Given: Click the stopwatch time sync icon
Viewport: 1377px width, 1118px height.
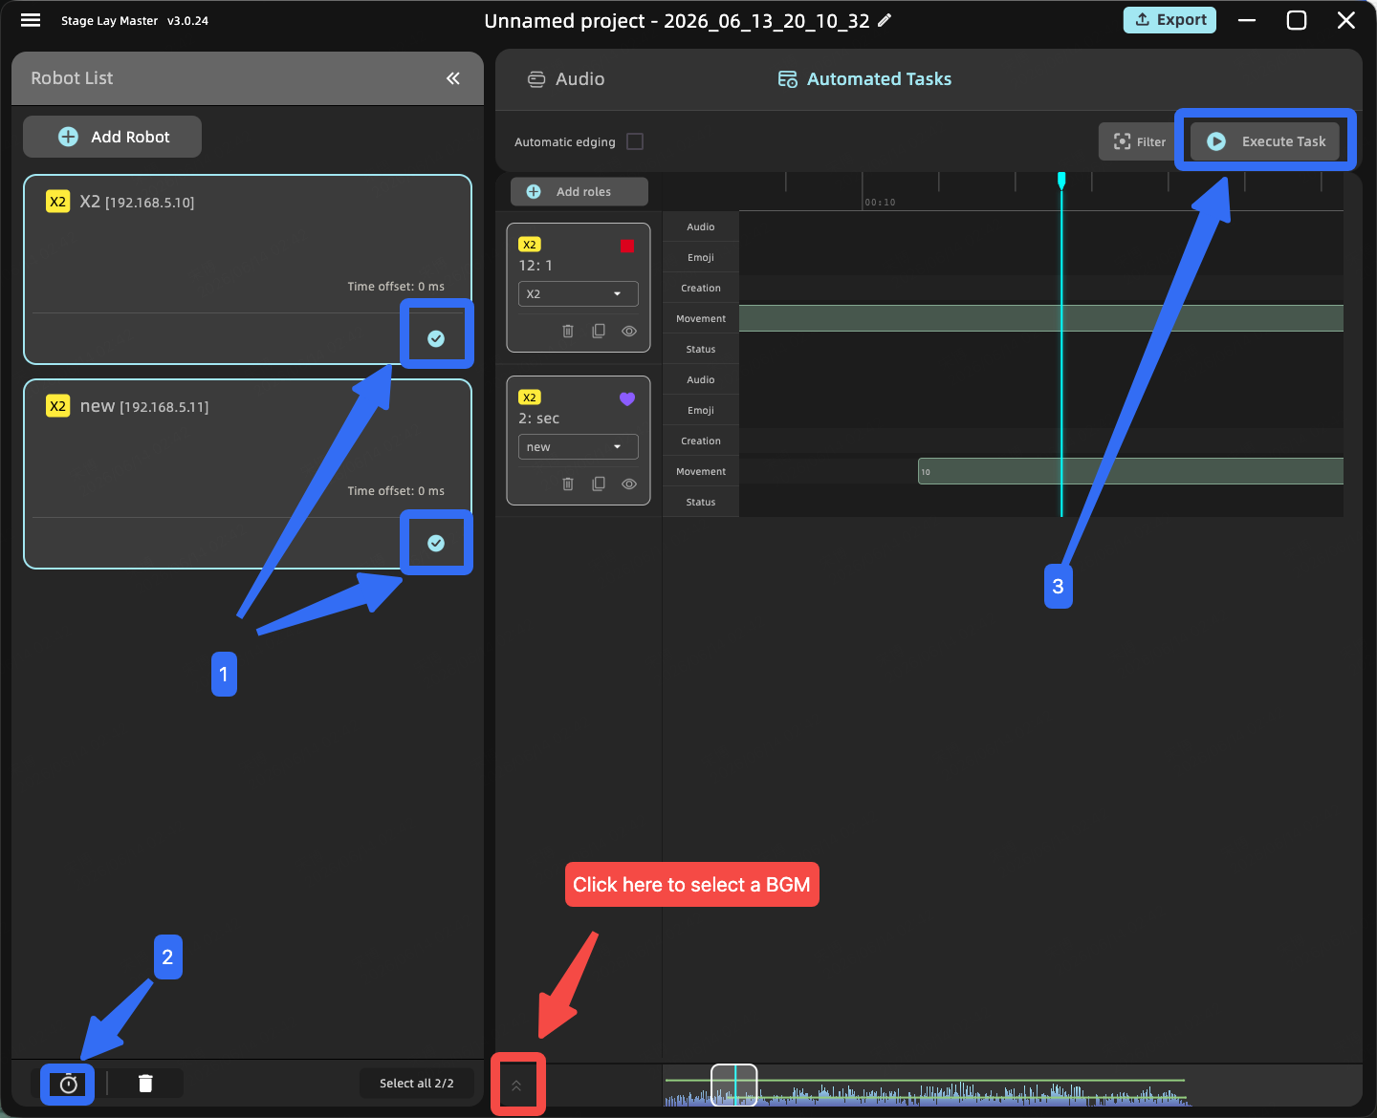Looking at the screenshot, I should point(68,1084).
